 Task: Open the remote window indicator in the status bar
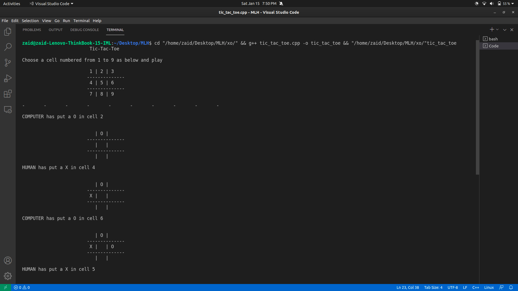(x=5, y=287)
